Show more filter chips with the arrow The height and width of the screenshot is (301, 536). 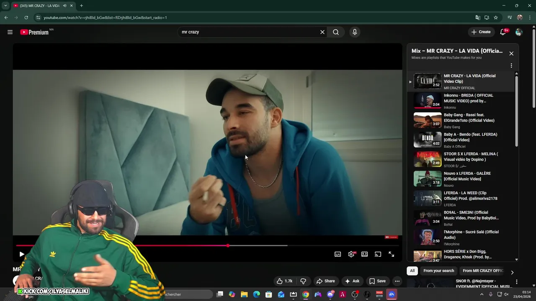point(512,272)
